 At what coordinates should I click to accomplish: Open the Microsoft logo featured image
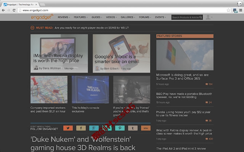pos(185,55)
